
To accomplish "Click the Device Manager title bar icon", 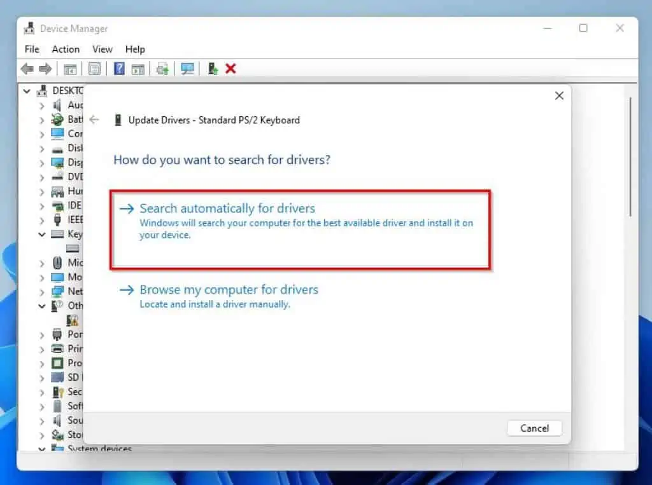I will click(29, 28).
